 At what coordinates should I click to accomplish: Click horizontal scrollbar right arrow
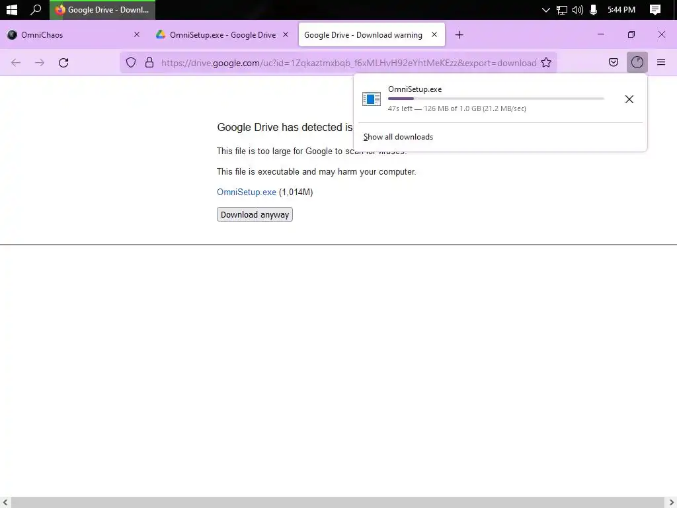671,503
